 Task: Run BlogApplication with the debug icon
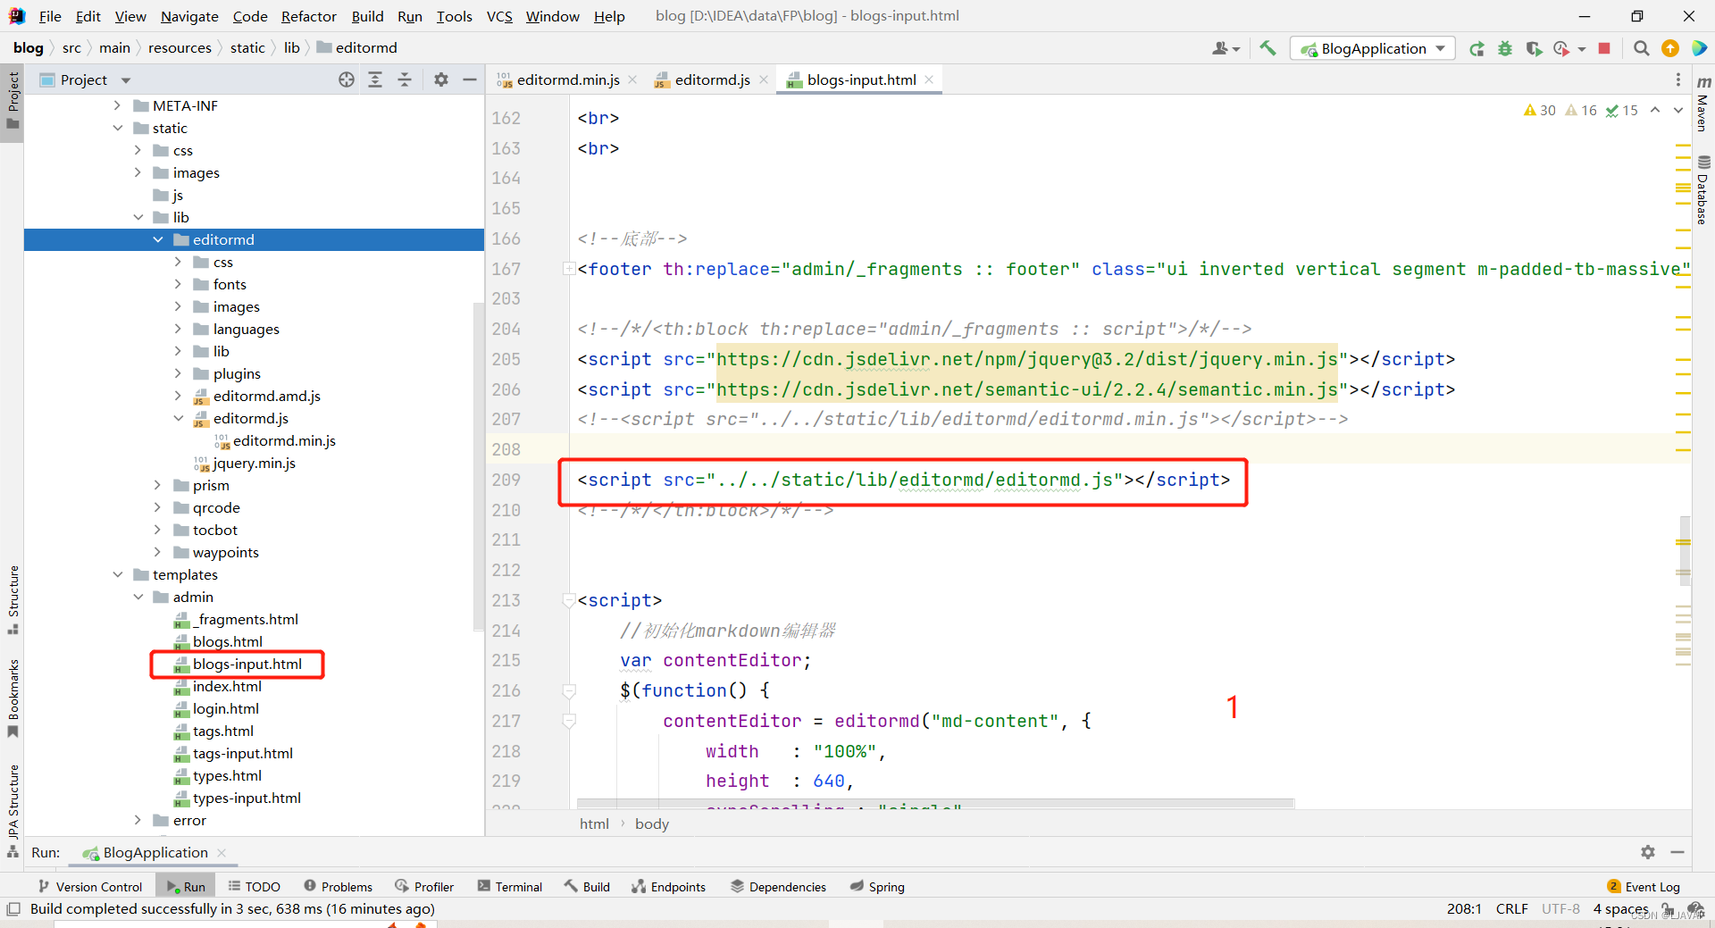pos(1505,48)
